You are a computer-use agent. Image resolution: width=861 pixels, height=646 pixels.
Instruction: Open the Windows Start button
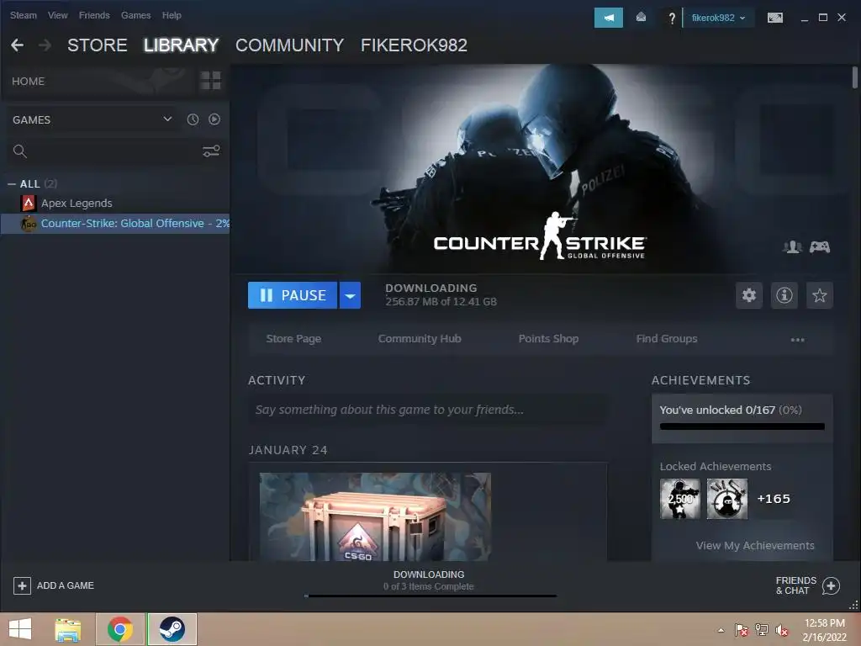point(20,629)
